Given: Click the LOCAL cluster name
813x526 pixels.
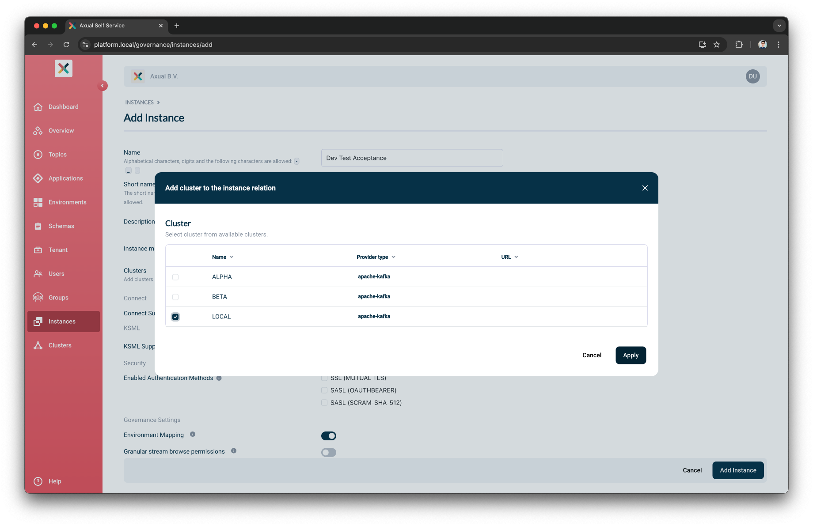Looking at the screenshot, I should 221,317.
